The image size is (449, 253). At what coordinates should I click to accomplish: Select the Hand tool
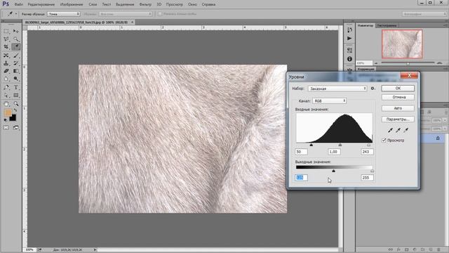point(6,103)
